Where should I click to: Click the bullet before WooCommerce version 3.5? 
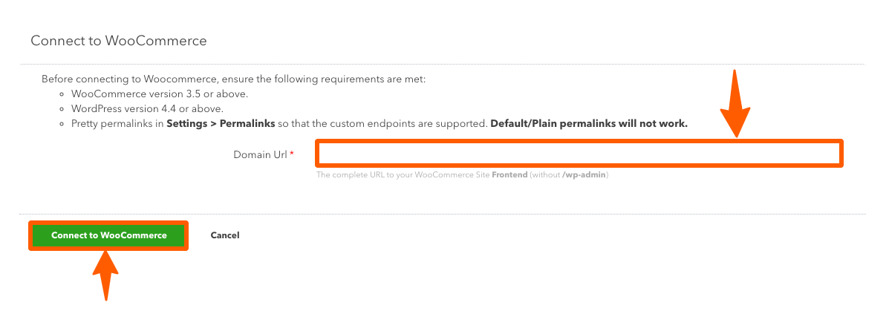[x=62, y=94]
